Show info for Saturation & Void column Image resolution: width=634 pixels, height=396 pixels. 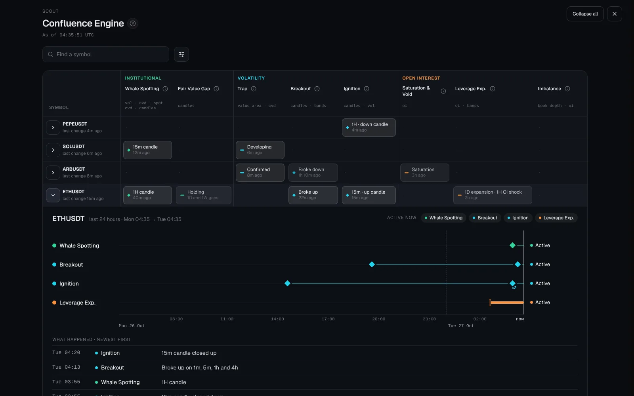[x=443, y=91]
